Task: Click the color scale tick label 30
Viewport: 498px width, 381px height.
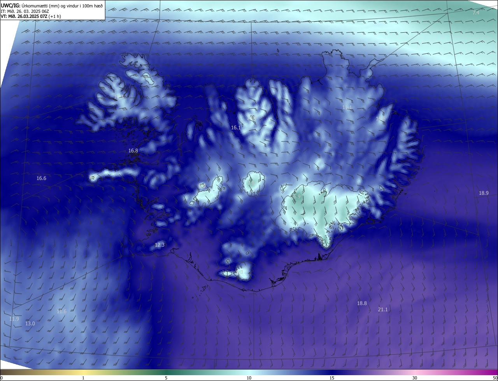Action: [415, 378]
